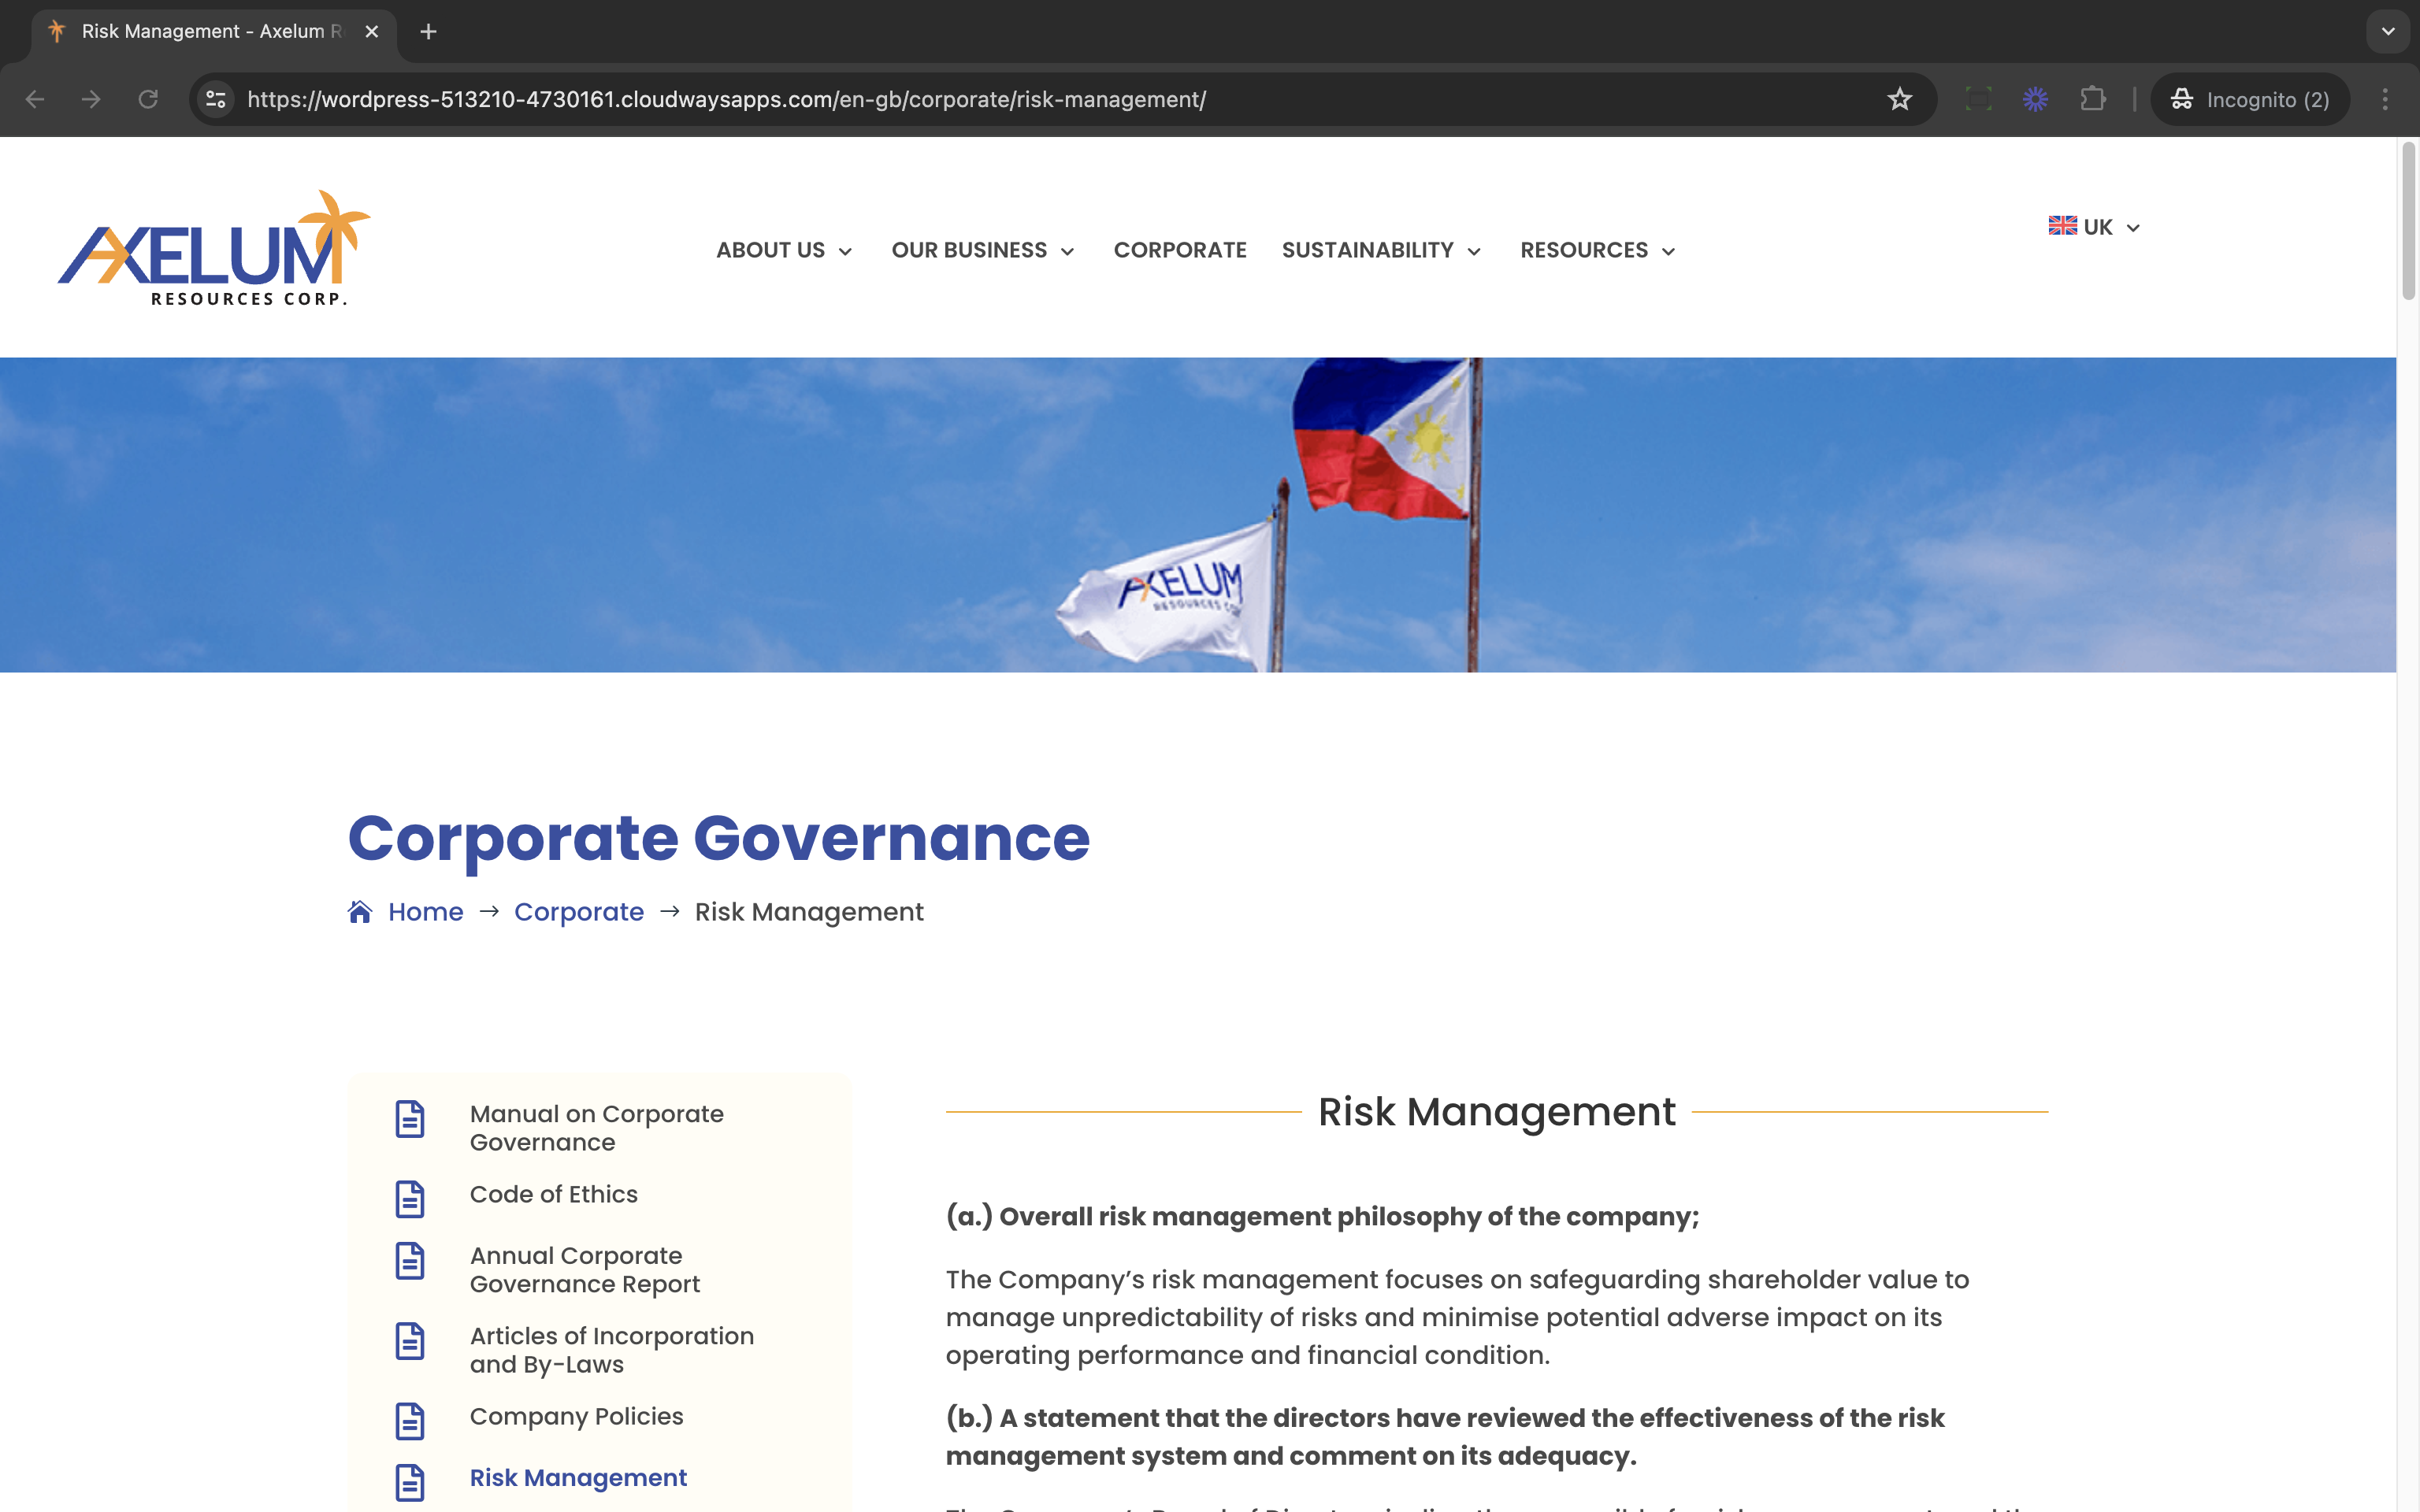This screenshot has height=1512, width=2420.
Task: Click document icon beside Risk Management
Action: coord(410,1483)
